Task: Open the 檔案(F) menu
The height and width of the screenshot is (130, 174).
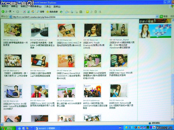Action: point(5,7)
